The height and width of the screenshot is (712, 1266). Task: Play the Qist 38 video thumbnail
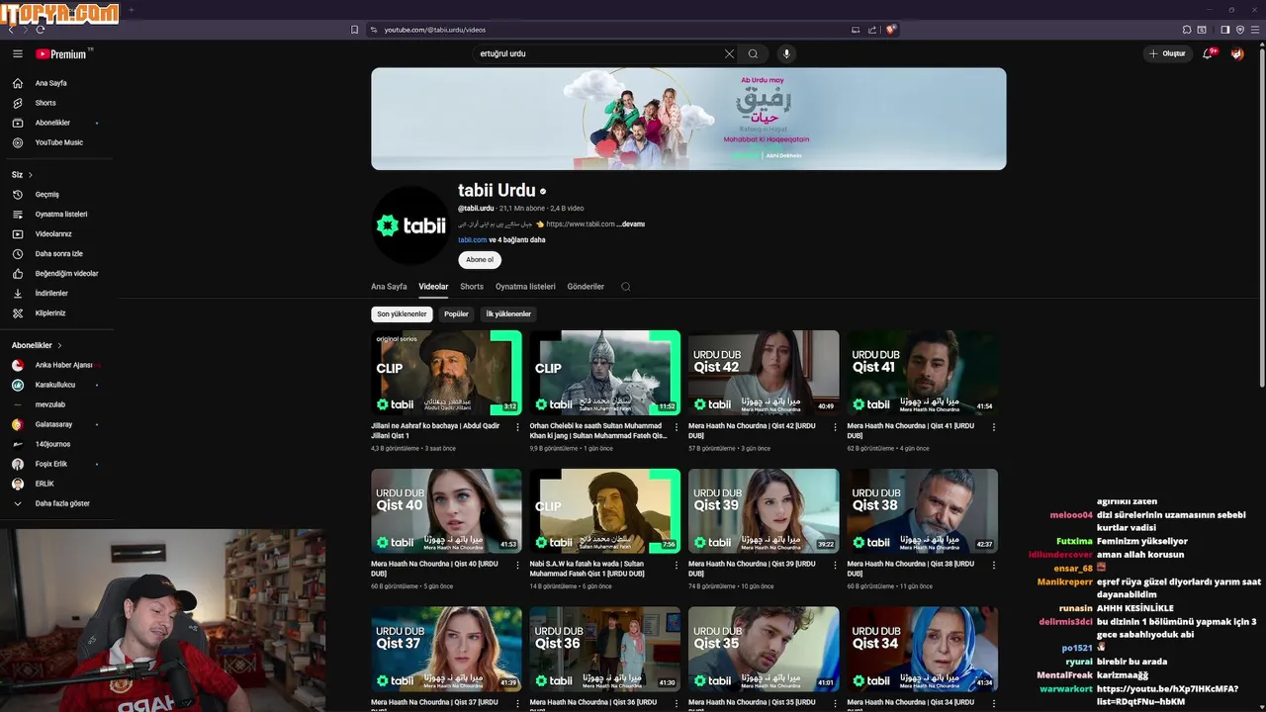922,511
